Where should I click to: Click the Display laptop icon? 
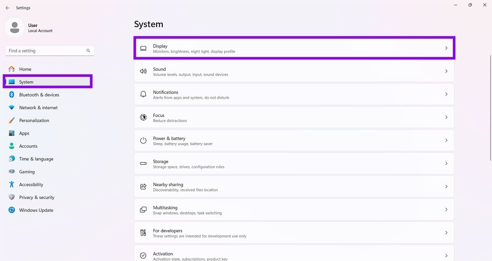click(x=143, y=48)
